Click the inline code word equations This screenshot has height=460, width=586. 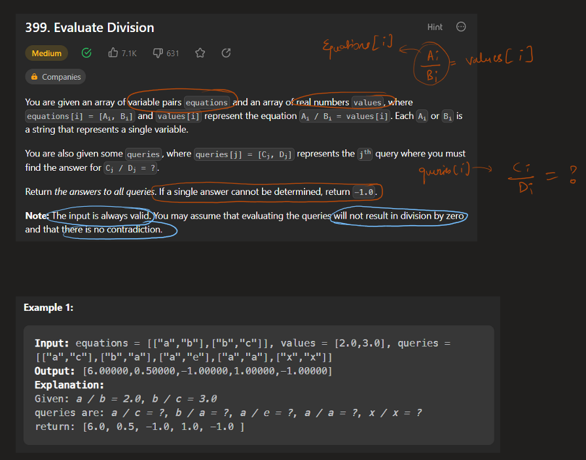tap(207, 103)
